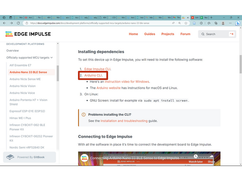This screenshot has height=181, width=242.
Task: Open the Forum nav item
Action: pyautogui.click(x=185, y=34)
